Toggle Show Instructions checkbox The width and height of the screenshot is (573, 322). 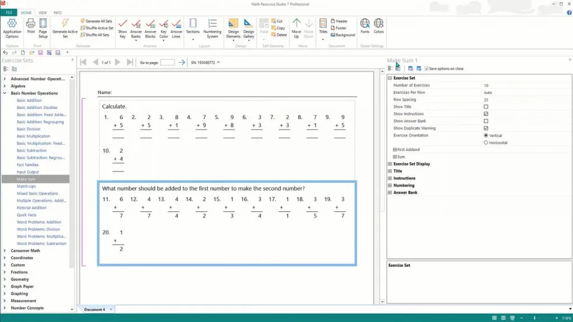(486, 114)
